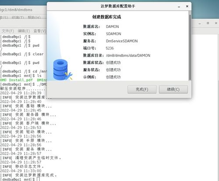Click the vertical scrollbar in the dialog
Screen dimensions: 219x181
190,47
